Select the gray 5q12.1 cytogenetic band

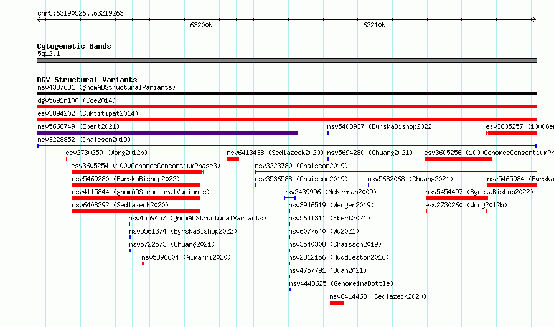tap(286, 60)
